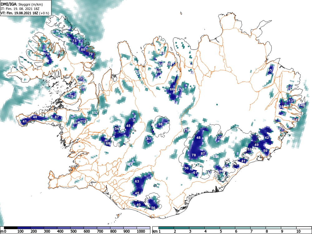Click the visibility value '213' in the north

pos(181,89)
